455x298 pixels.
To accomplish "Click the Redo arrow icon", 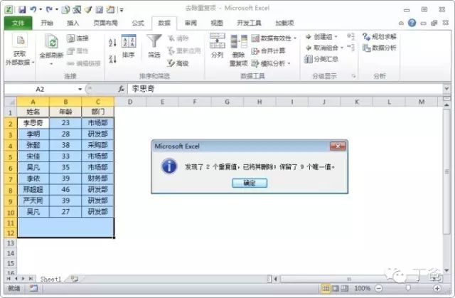I will point(49,9).
